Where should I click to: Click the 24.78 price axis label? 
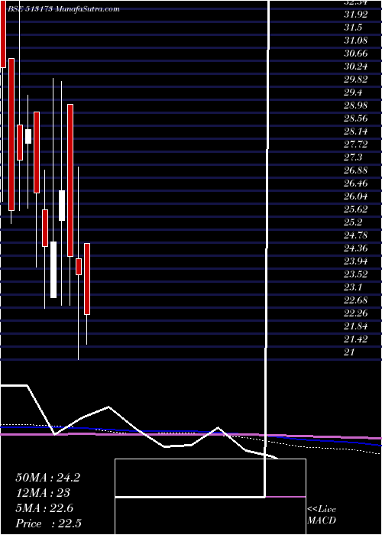click(356, 235)
